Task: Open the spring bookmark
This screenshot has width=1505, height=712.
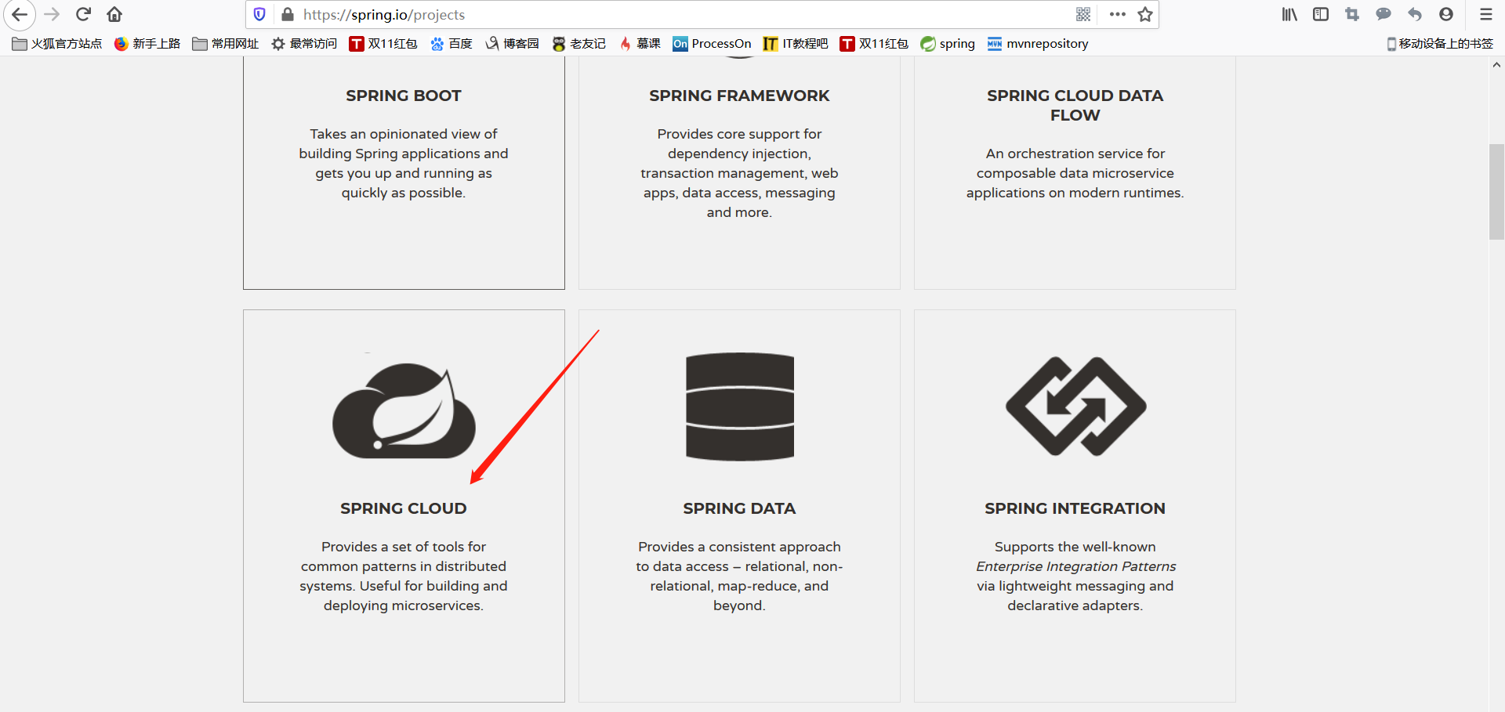Action: point(948,44)
